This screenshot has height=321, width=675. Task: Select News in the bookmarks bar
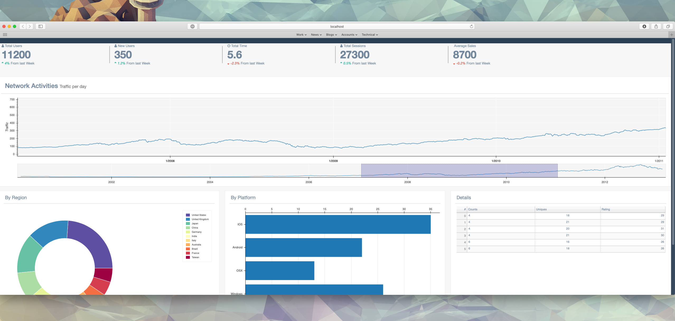click(316, 35)
